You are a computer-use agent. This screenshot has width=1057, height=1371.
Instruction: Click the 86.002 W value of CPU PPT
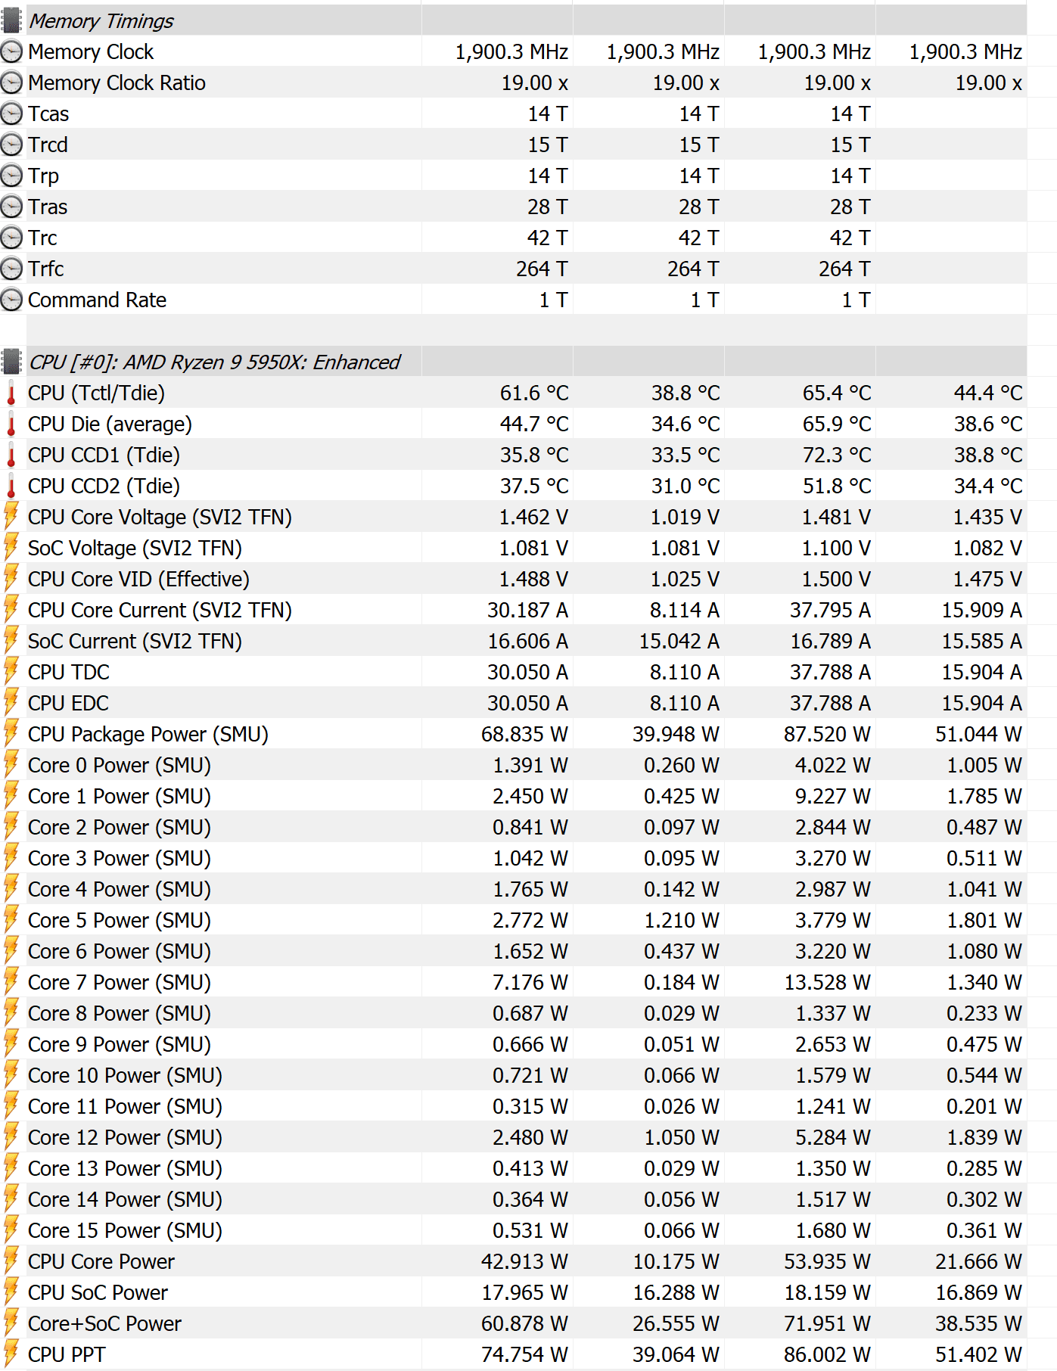pyautogui.click(x=827, y=1355)
